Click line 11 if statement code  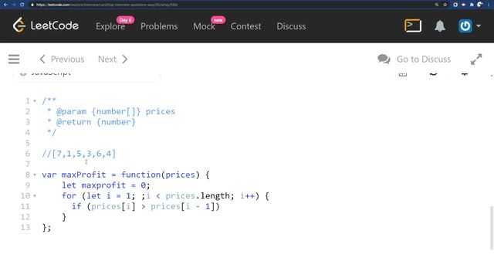click(x=146, y=206)
